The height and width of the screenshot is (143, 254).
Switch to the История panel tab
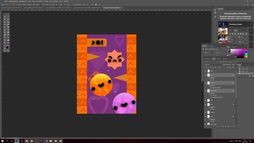tap(239, 65)
